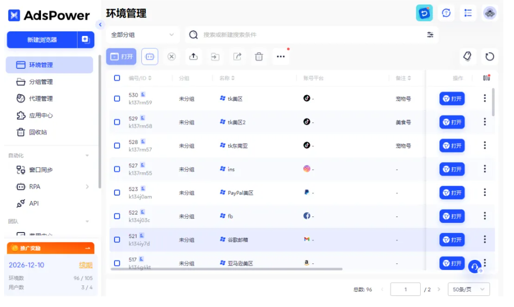The width and height of the screenshot is (514, 307).
Task: Check the box for profile 521
Action: 117,240
